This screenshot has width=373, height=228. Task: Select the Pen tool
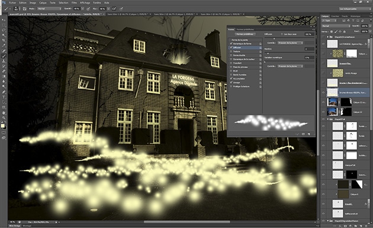(4, 92)
